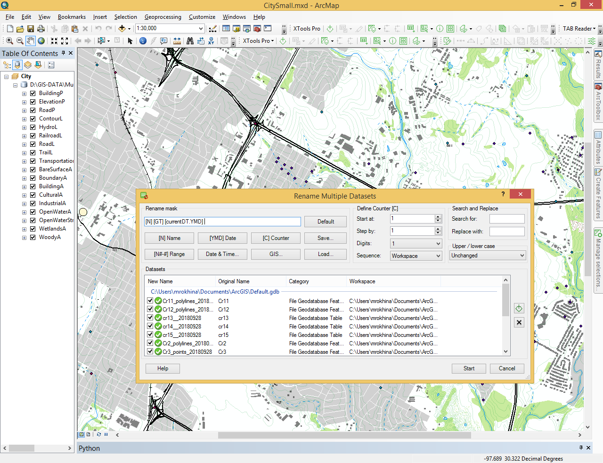Click the Default button
Viewport: 603px width, 463px height.
coord(326,222)
